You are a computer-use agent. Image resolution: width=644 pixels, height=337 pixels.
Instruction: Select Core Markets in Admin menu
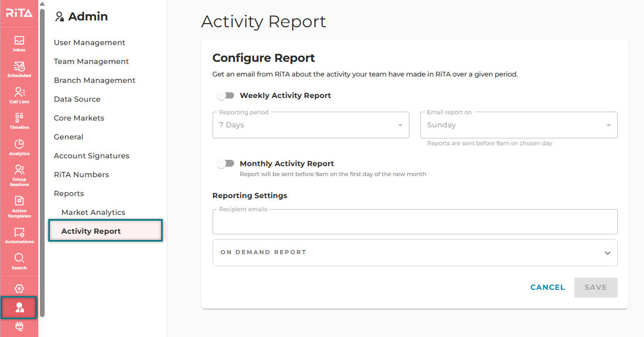click(x=79, y=118)
